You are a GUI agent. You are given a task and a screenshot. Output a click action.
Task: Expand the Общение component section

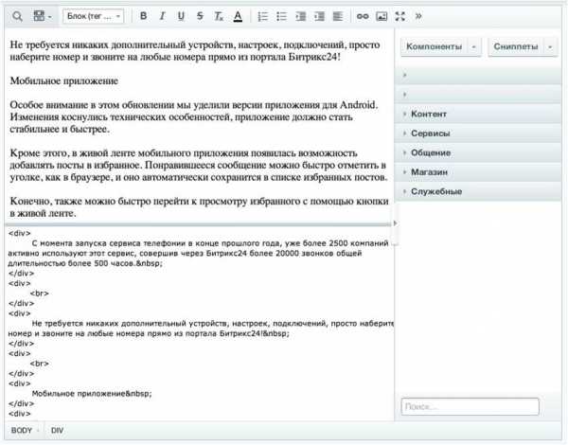(x=478, y=153)
